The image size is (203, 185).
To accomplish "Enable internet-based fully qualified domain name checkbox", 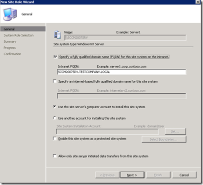I will click(54, 81).
